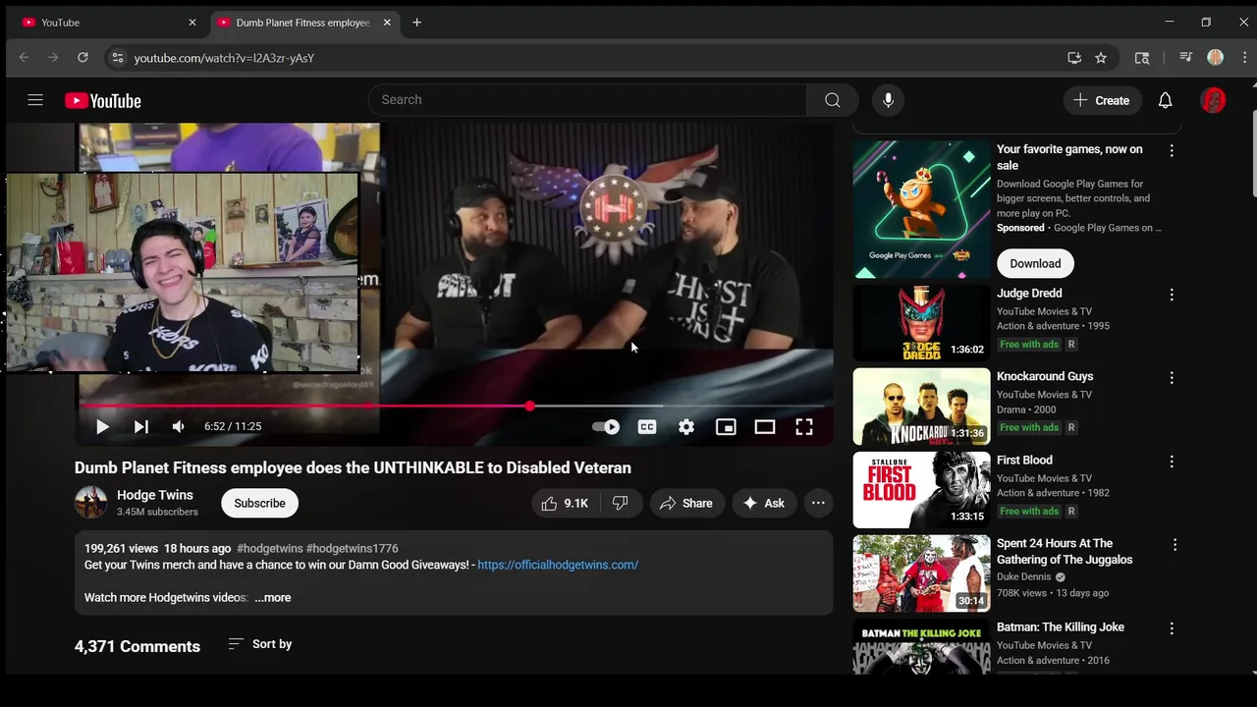Click the Create button
Screen dimensions: 1257x707
click(1102, 100)
